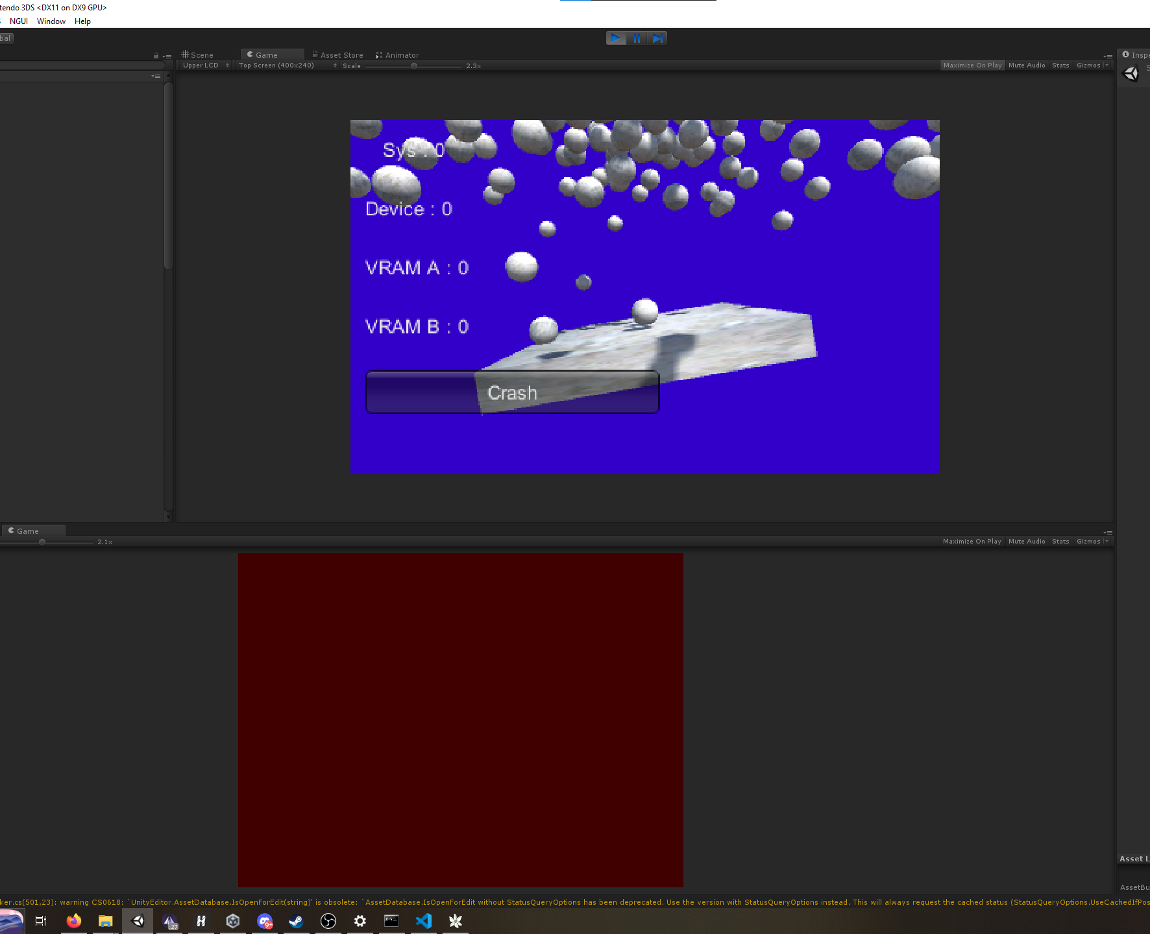1150x934 pixels.
Task: Open lower Game panel context menu icon
Action: coord(1108,533)
